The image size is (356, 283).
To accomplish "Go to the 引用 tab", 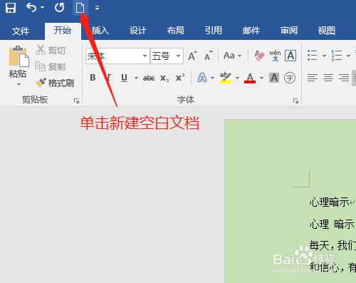I will [214, 31].
